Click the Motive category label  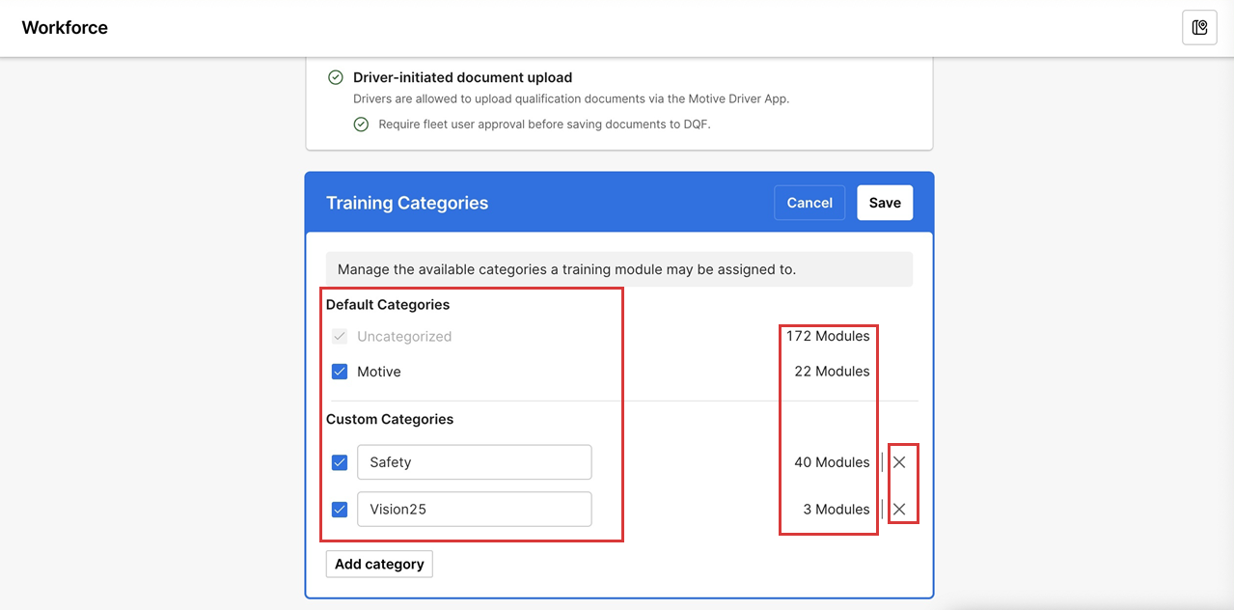coord(379,372)
